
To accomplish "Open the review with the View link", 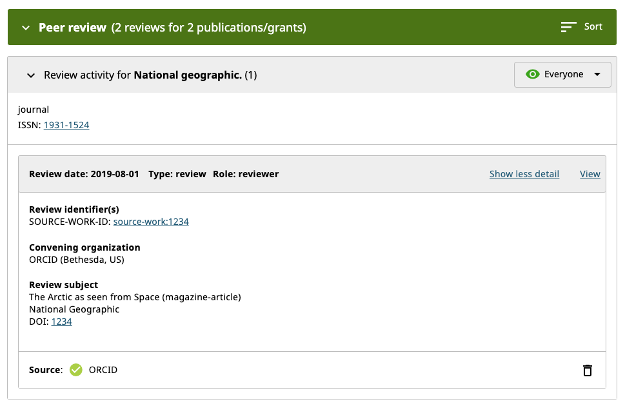I will tap(590, 174).
